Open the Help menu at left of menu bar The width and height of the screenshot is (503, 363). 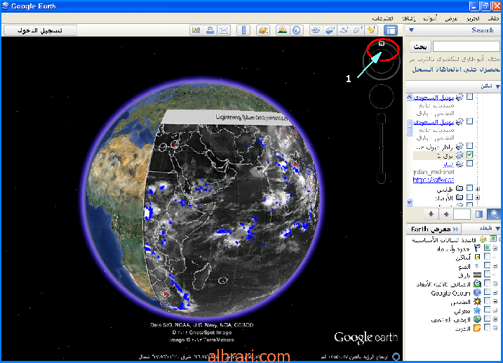[382, 18]
